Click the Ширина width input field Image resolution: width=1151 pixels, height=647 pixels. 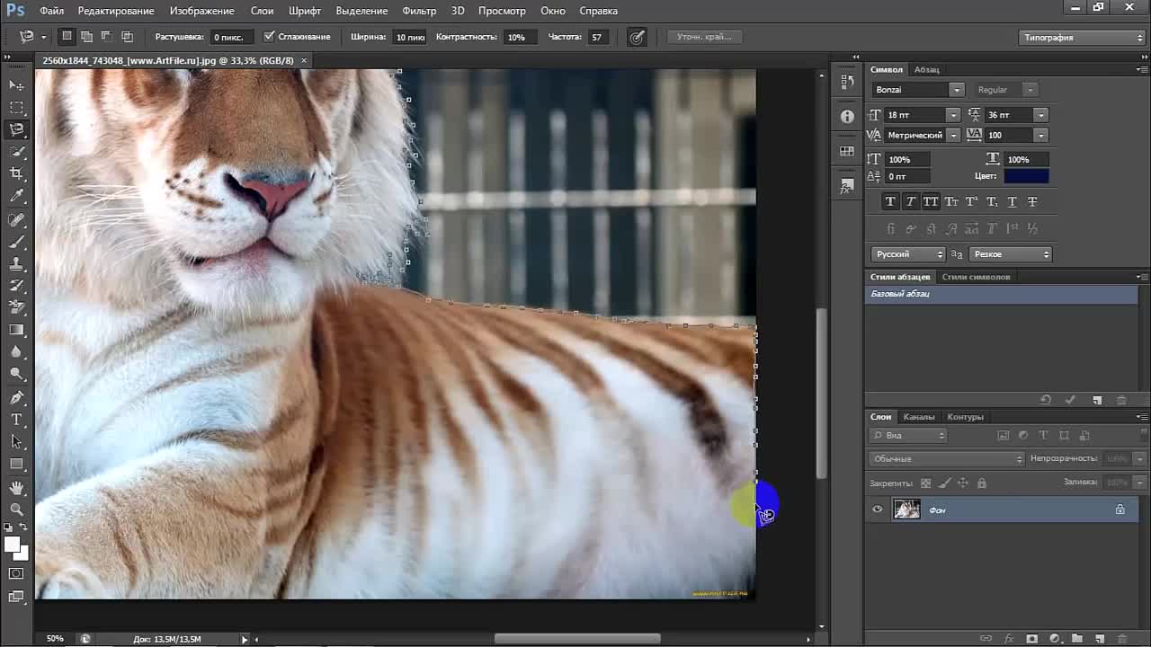409,37
